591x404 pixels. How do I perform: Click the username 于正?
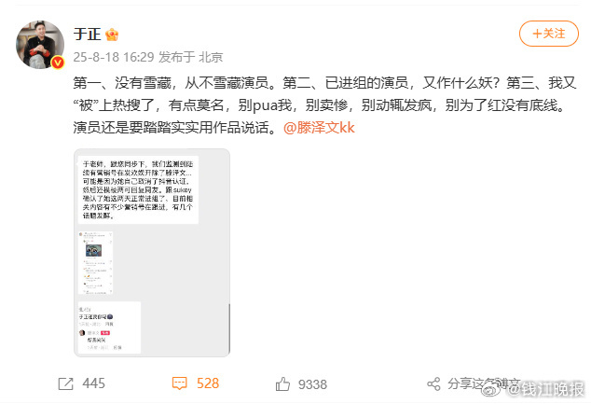pos(88,35)
